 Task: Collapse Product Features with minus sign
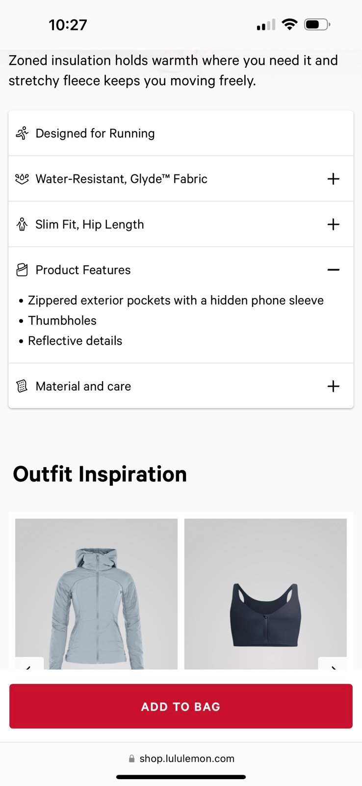tap(333, 270)
